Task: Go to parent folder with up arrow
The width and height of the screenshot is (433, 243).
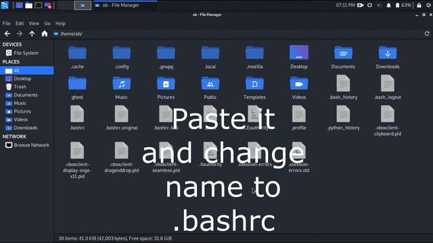Action: (x=32, y=34)
